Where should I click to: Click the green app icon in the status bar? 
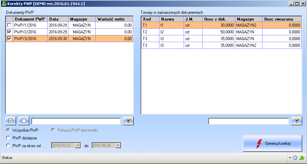(x=302, y=158)
